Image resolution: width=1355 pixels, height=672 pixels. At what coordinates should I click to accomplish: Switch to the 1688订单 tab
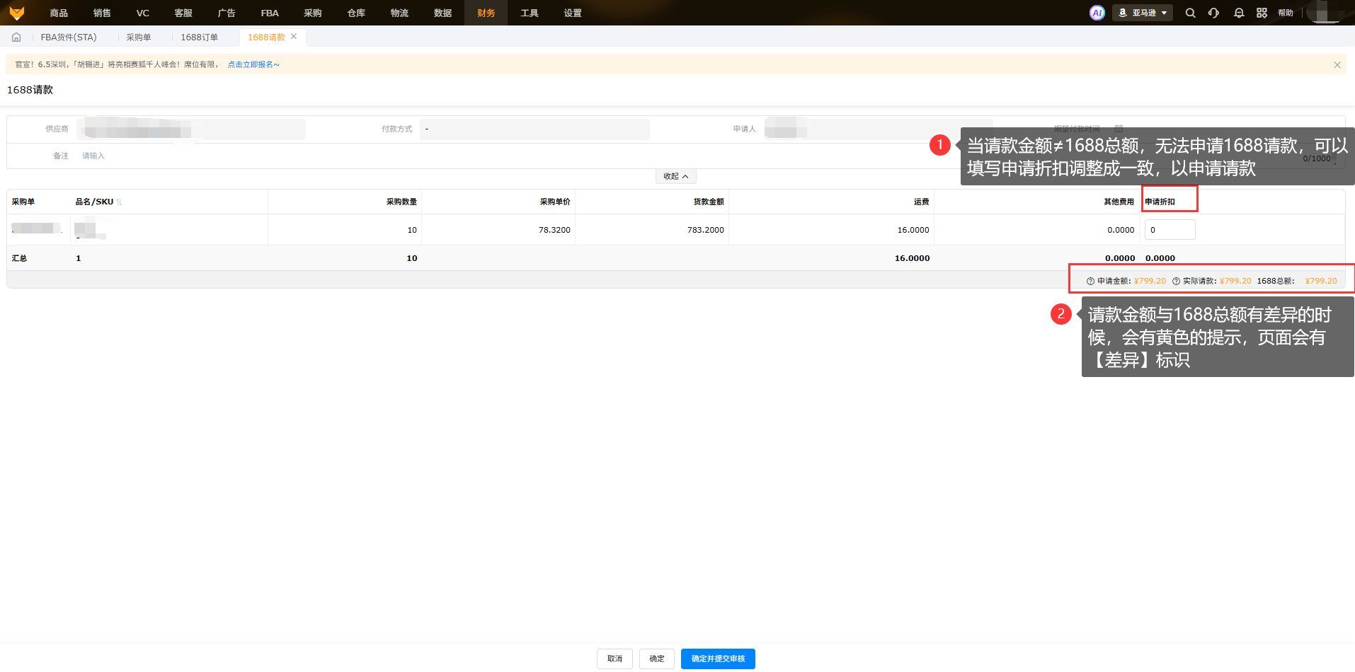coord(199,37)
